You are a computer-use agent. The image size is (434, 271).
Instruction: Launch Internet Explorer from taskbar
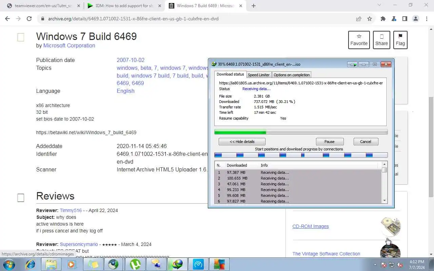[31, 264]
